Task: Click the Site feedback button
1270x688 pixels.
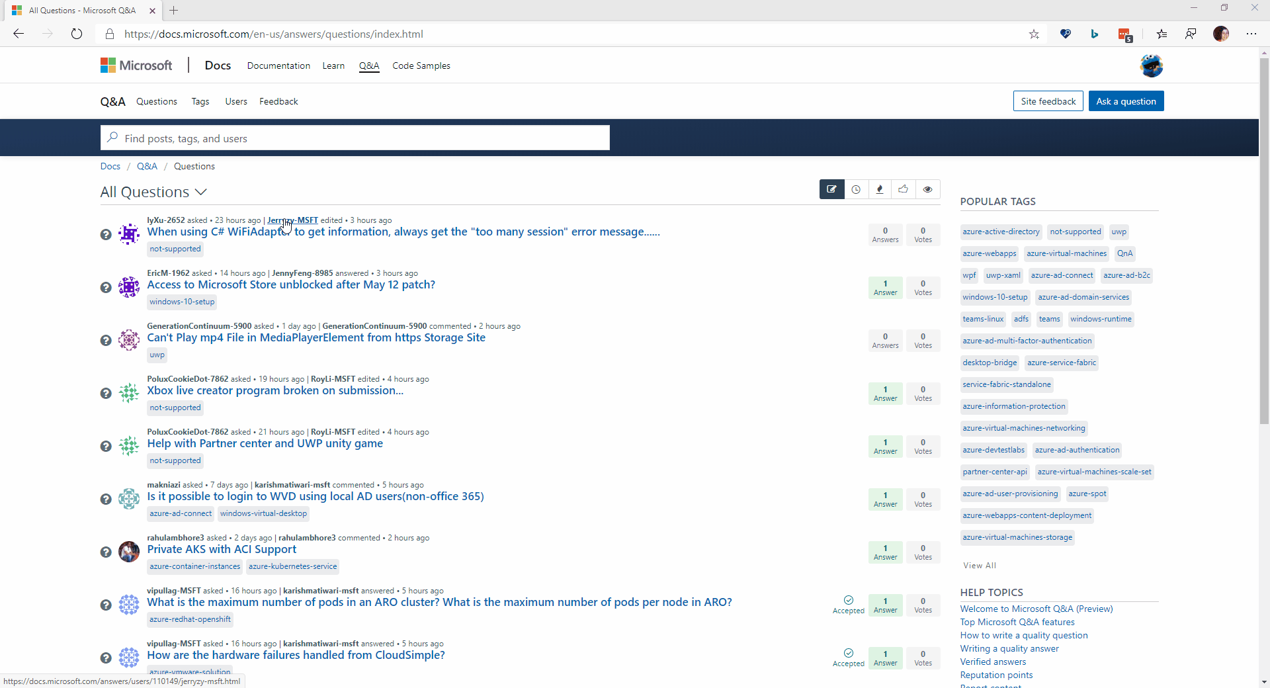Action: tap(1048, 101)
